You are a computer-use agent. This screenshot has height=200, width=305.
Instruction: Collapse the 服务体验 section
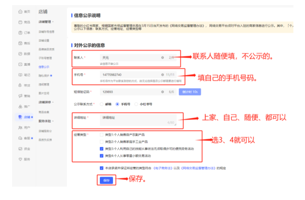click(53, 121)
